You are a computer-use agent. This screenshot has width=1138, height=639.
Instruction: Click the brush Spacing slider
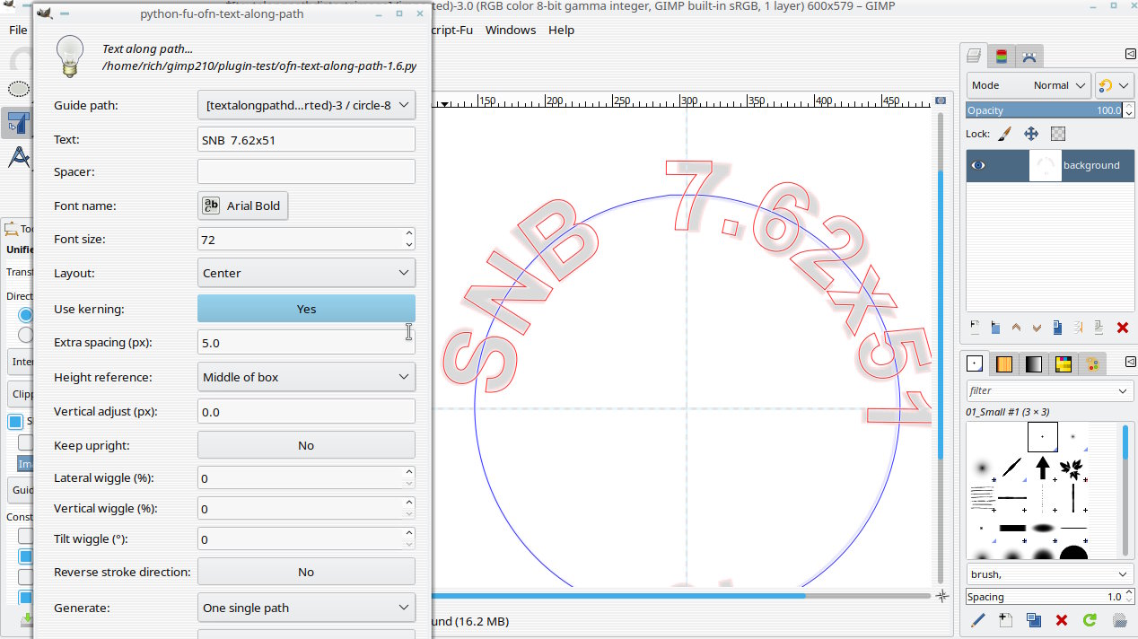(1044, 597)
